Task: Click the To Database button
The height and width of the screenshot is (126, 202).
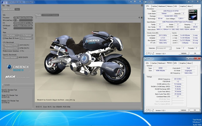Action: 26,38
